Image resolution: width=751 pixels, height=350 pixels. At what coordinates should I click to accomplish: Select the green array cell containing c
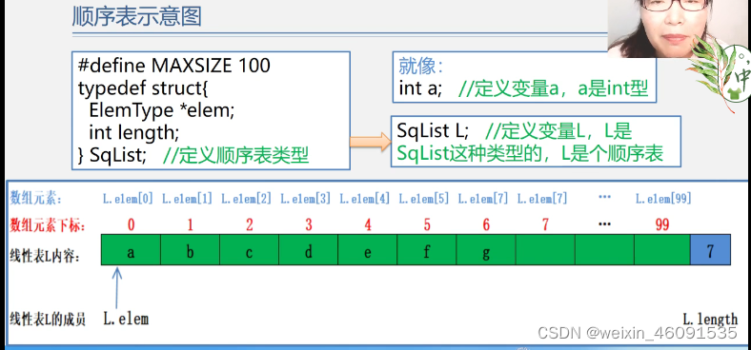(x=249, y=249)
